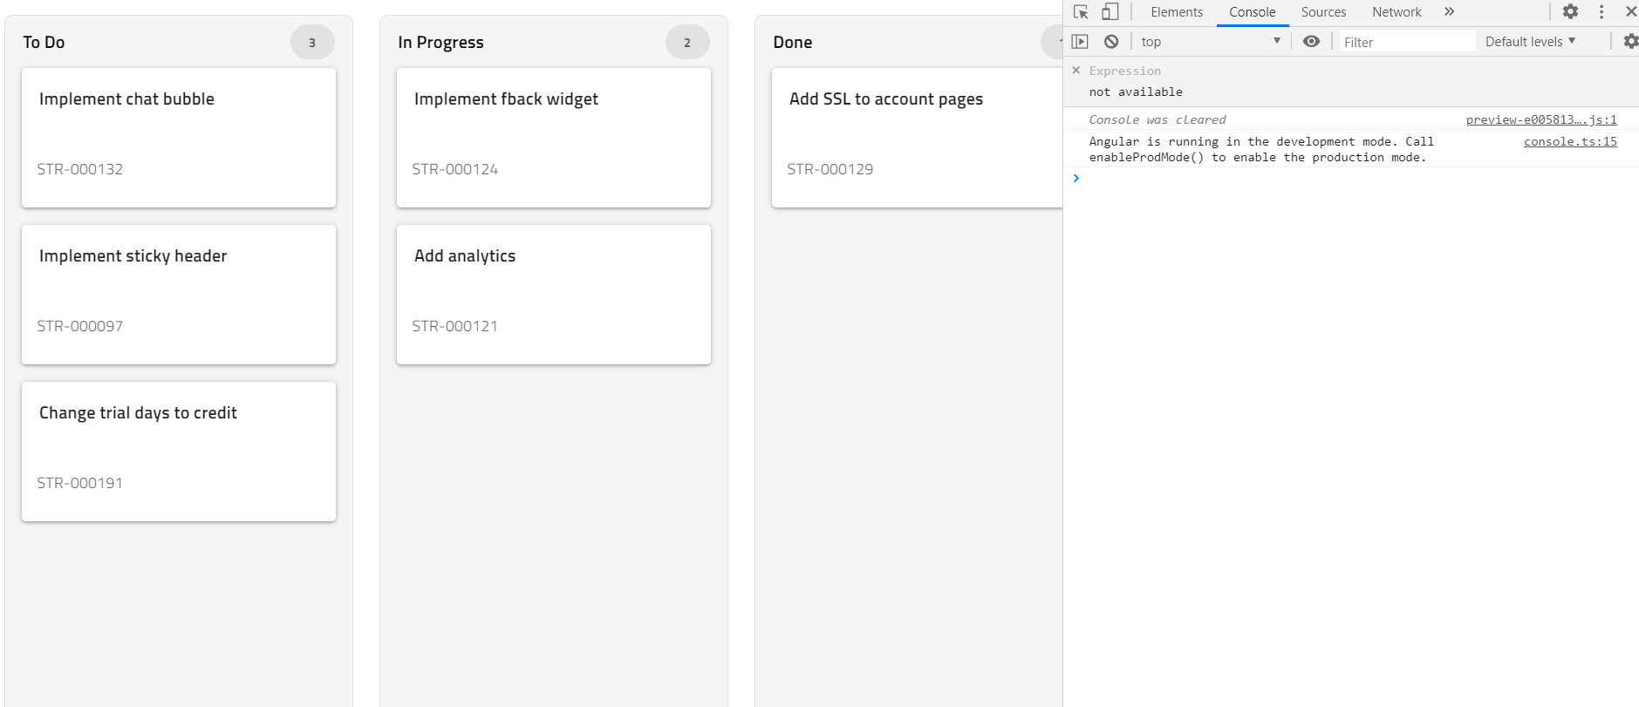1639x707 pixels.
Task: Click ticket ID STR-000124
Action: (455, 169)
